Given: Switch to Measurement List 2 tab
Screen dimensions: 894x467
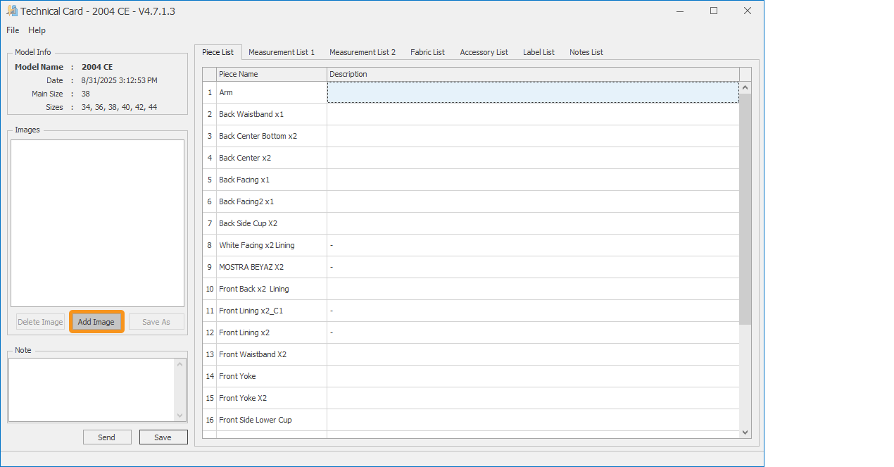Looking at the screenshot, I should pyautogui.click(x=362, y=52).
